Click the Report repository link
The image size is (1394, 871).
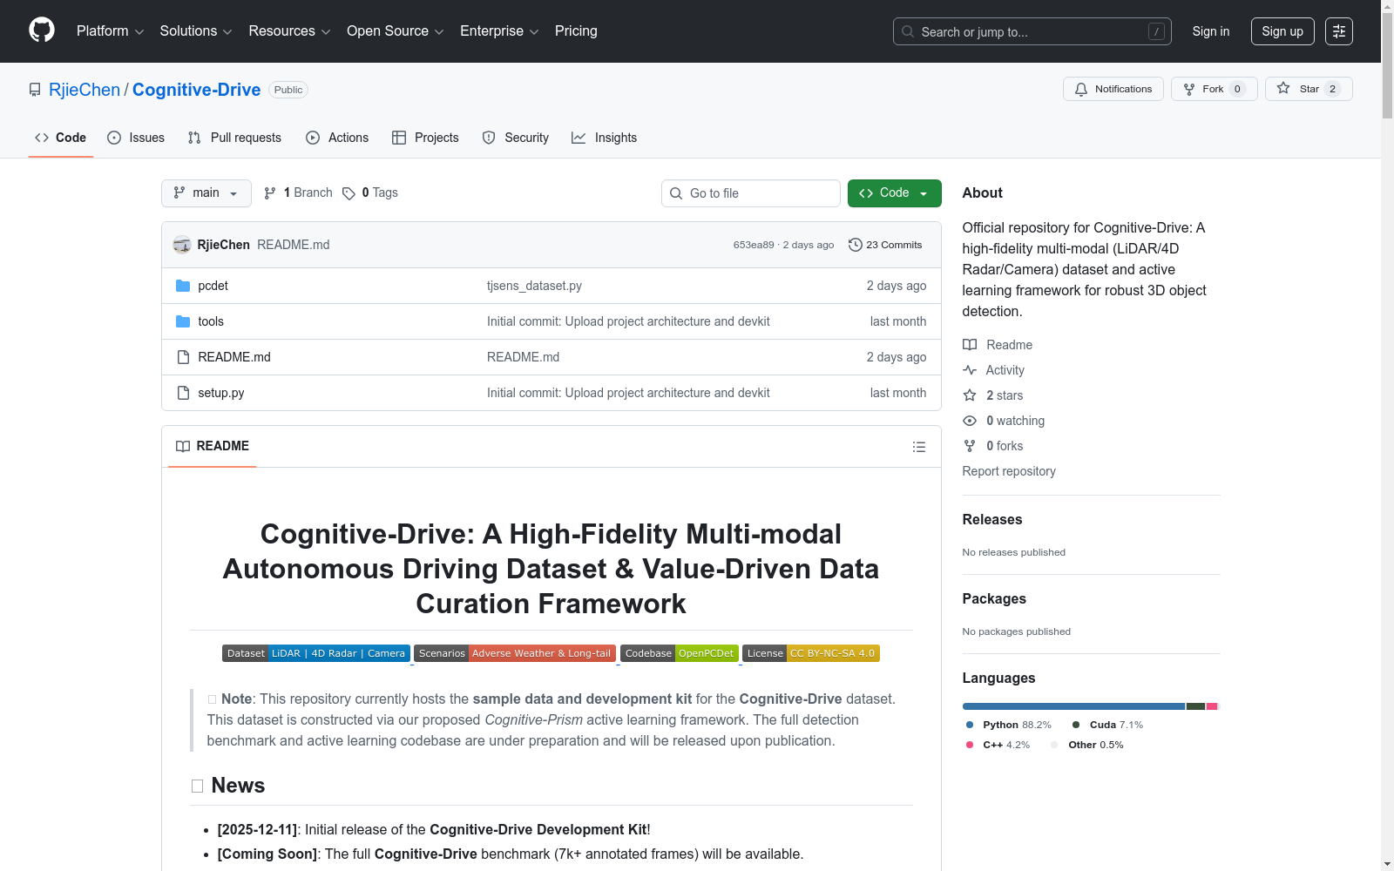click(x=1009, y=471)
